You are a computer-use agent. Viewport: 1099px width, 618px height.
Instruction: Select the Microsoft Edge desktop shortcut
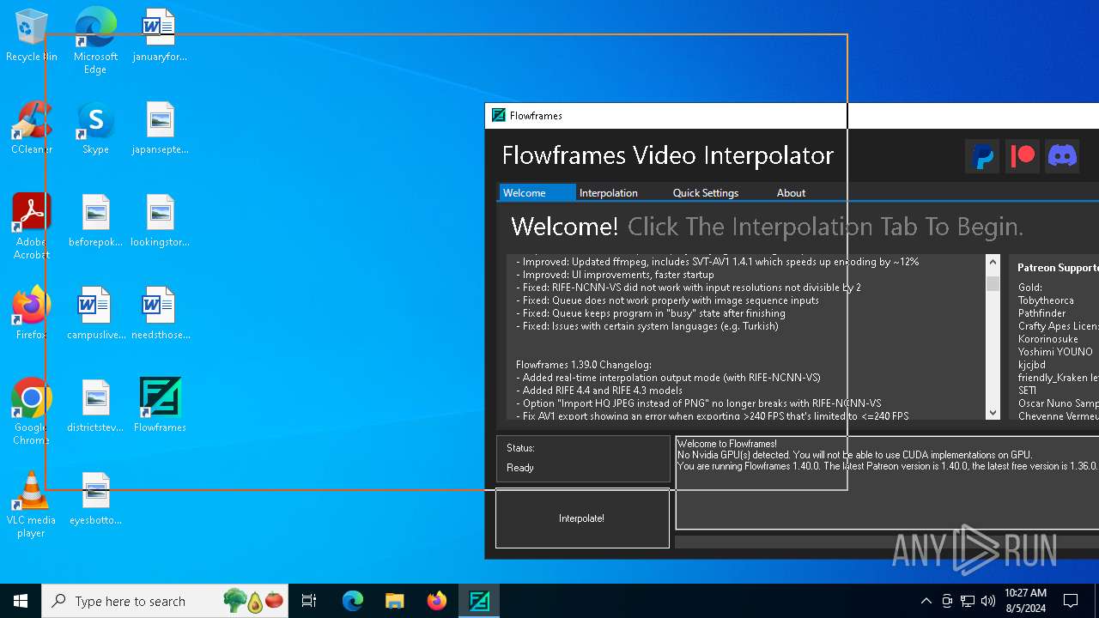click(95, 40)
